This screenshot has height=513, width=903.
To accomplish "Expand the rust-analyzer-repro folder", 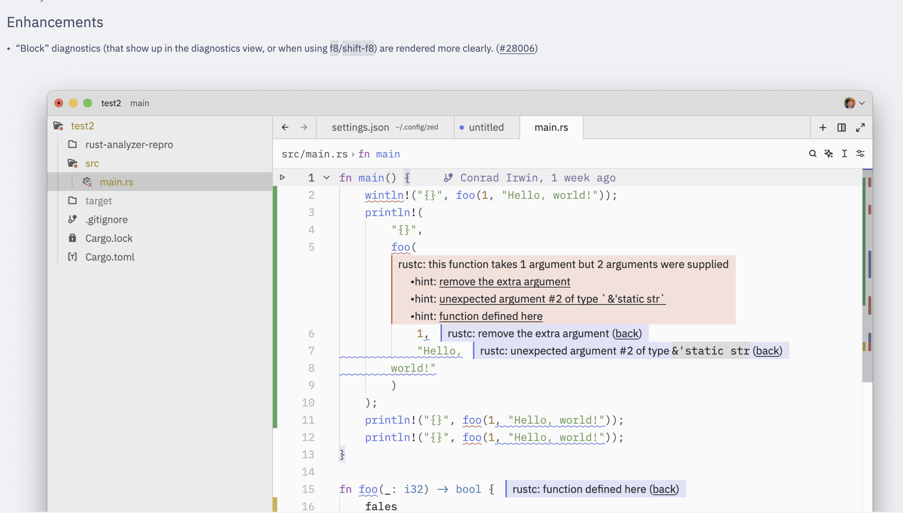I will coord(129,145).
